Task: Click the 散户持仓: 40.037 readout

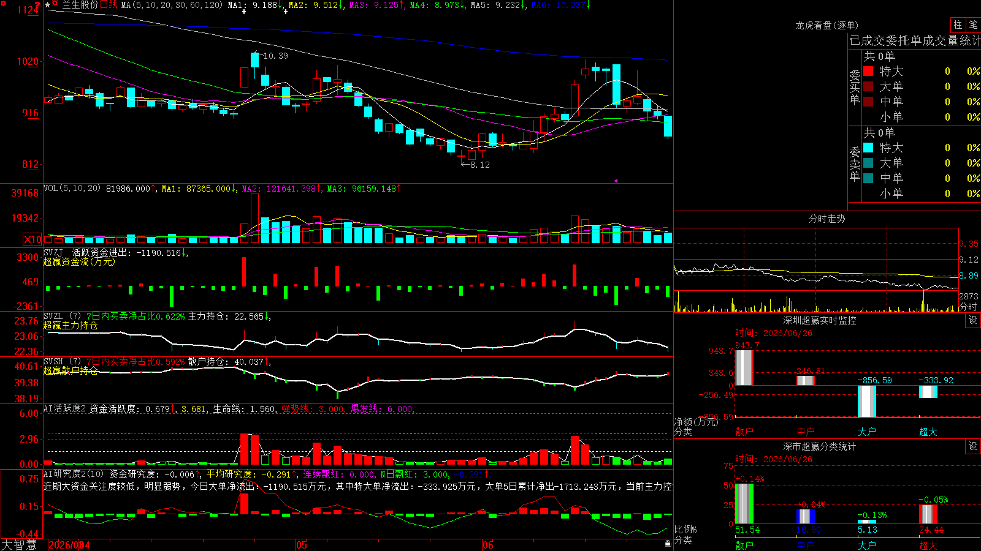Action: pos(226,362)
